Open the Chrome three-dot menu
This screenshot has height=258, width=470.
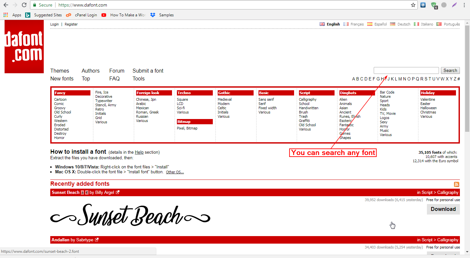click(464, 5)
